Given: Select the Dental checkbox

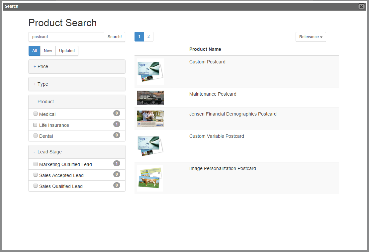Looking at the screenshot, I should click(x=36, y=135).
